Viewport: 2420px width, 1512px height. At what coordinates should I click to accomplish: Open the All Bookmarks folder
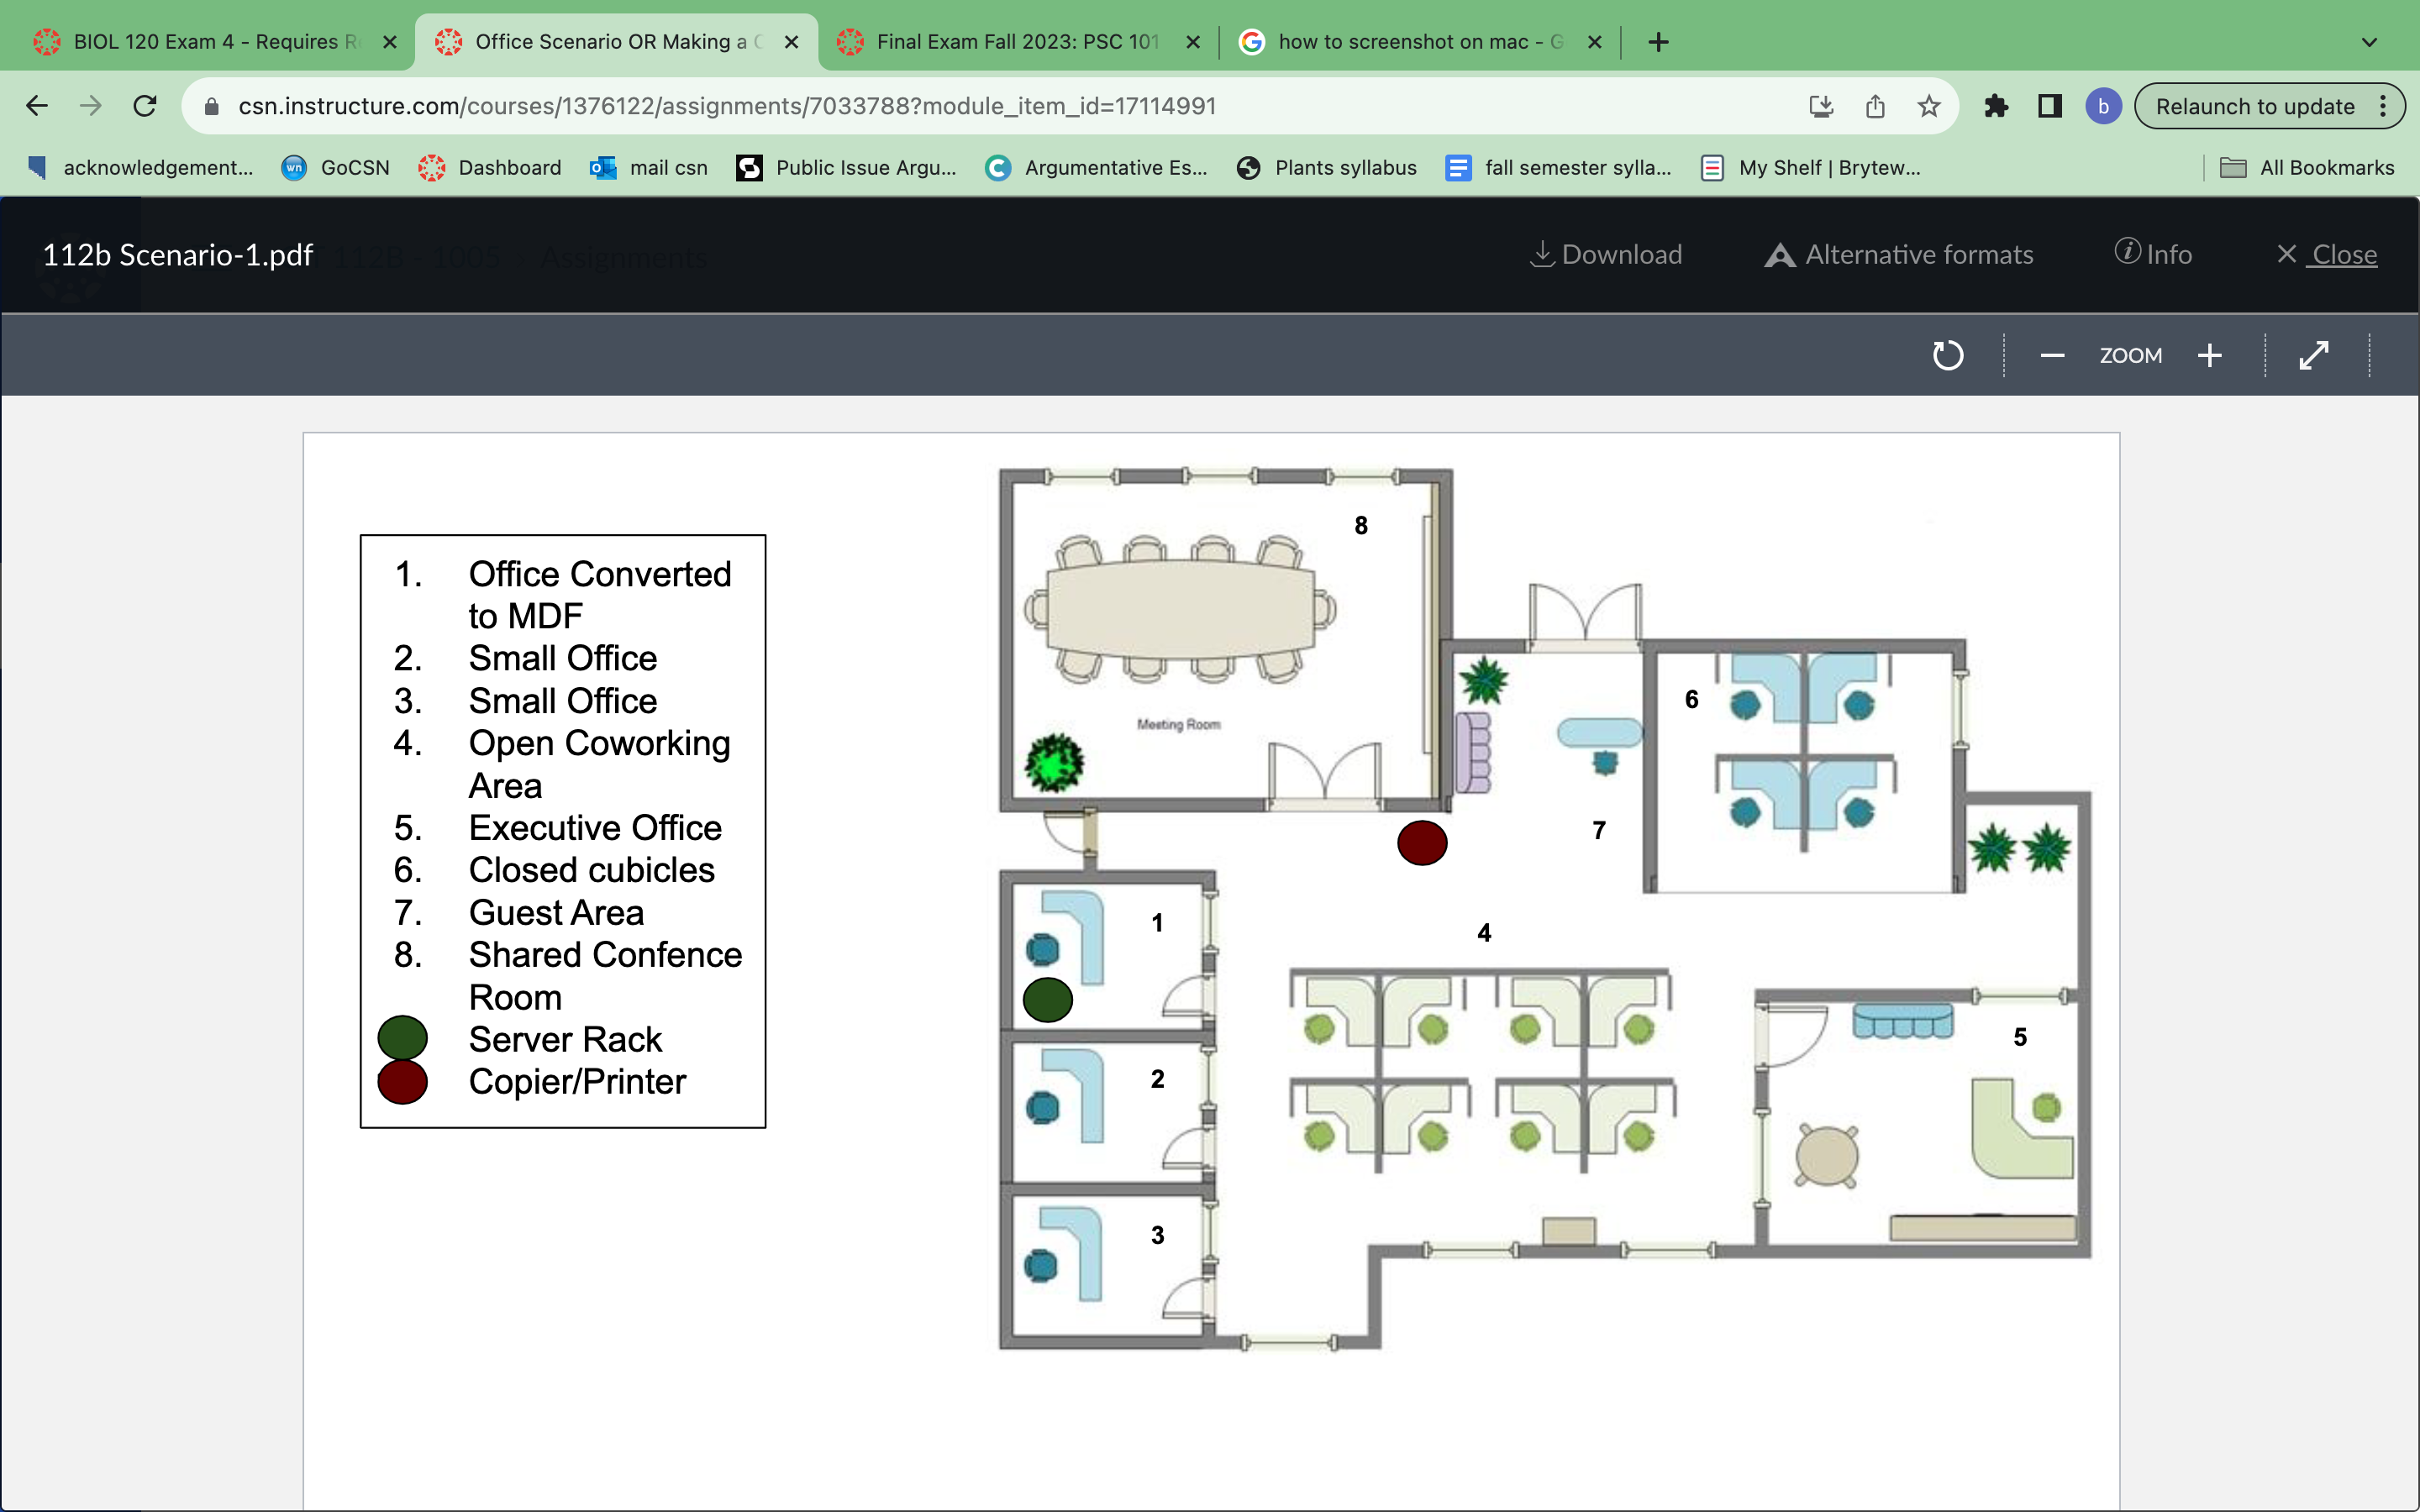pyautogui.click(x=2307, y=168)
